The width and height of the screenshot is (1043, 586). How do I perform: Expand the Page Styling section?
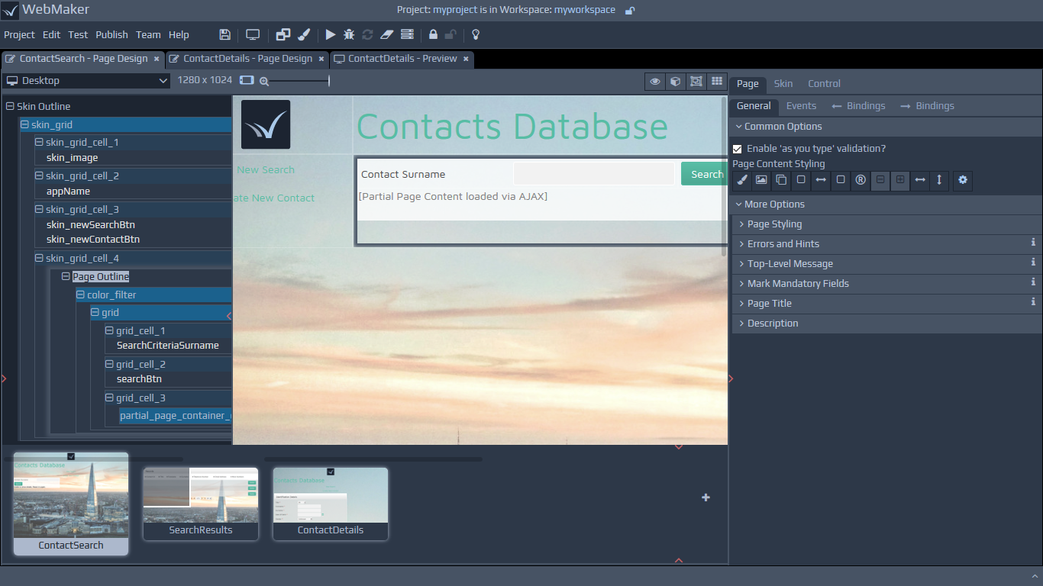point(774,224)
